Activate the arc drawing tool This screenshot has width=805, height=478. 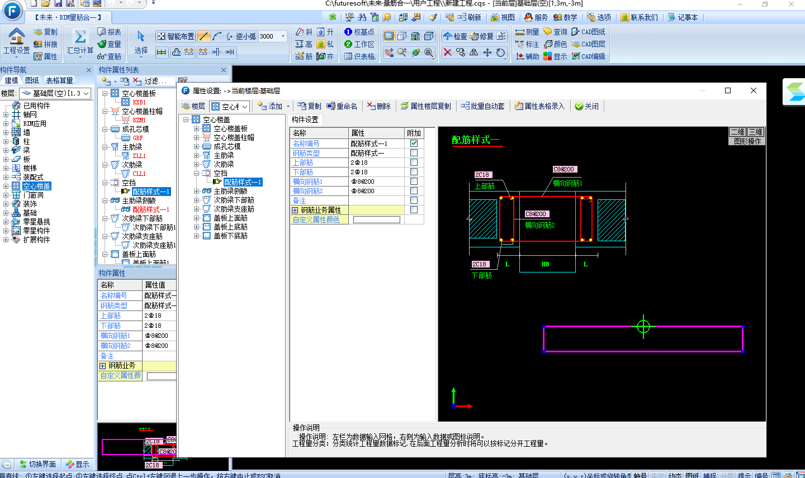coord(217,36)
